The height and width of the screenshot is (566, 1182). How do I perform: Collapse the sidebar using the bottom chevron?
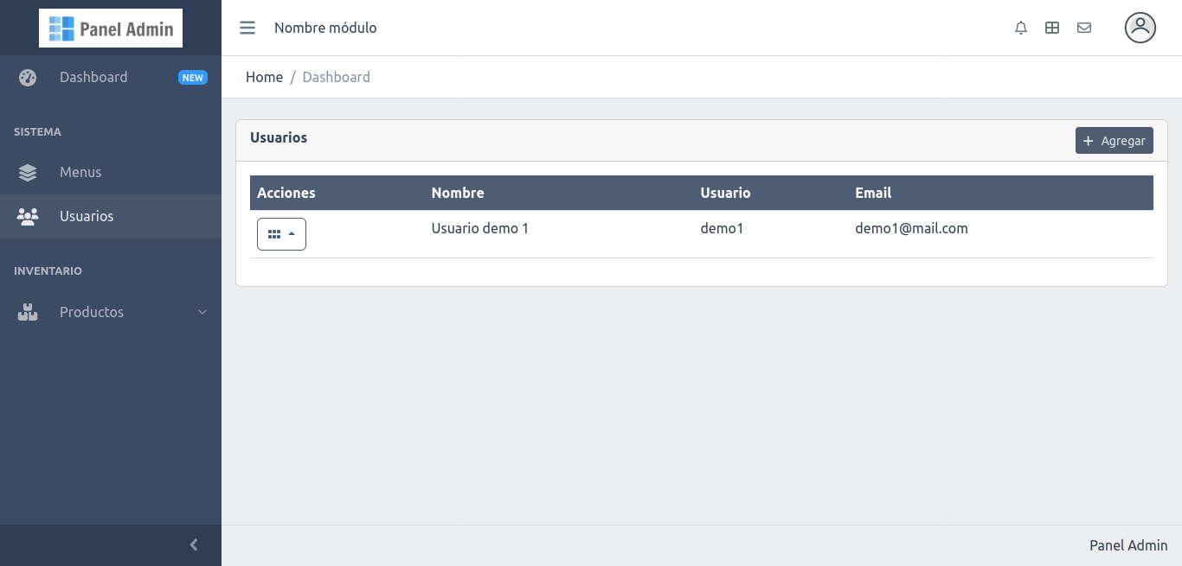194,544
